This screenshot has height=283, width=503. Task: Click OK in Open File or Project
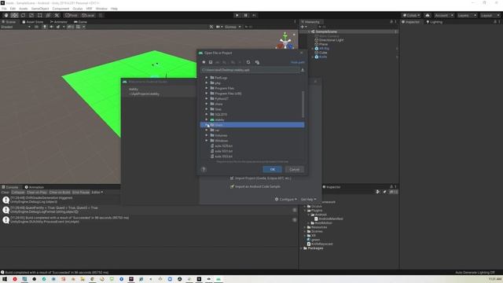[x=273, y=170]
